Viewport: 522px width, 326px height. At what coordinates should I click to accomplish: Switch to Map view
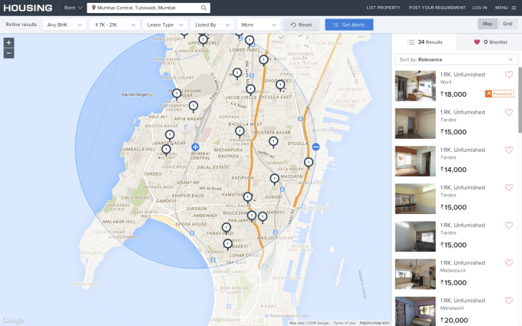pos(487,24)
